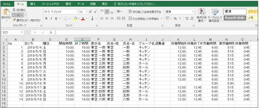This screenshot has width=259, height=108.
Task: Click the Select All corner triangle
Action: click(6, 39)
